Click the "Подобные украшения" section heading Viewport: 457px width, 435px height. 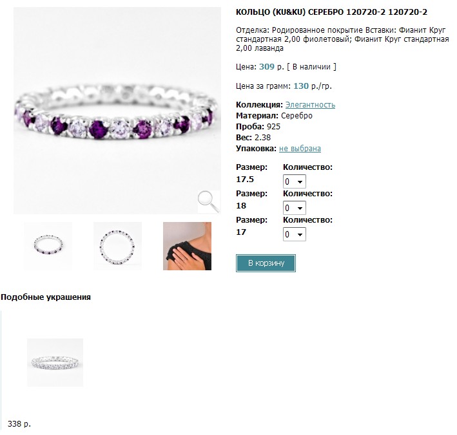46,297
